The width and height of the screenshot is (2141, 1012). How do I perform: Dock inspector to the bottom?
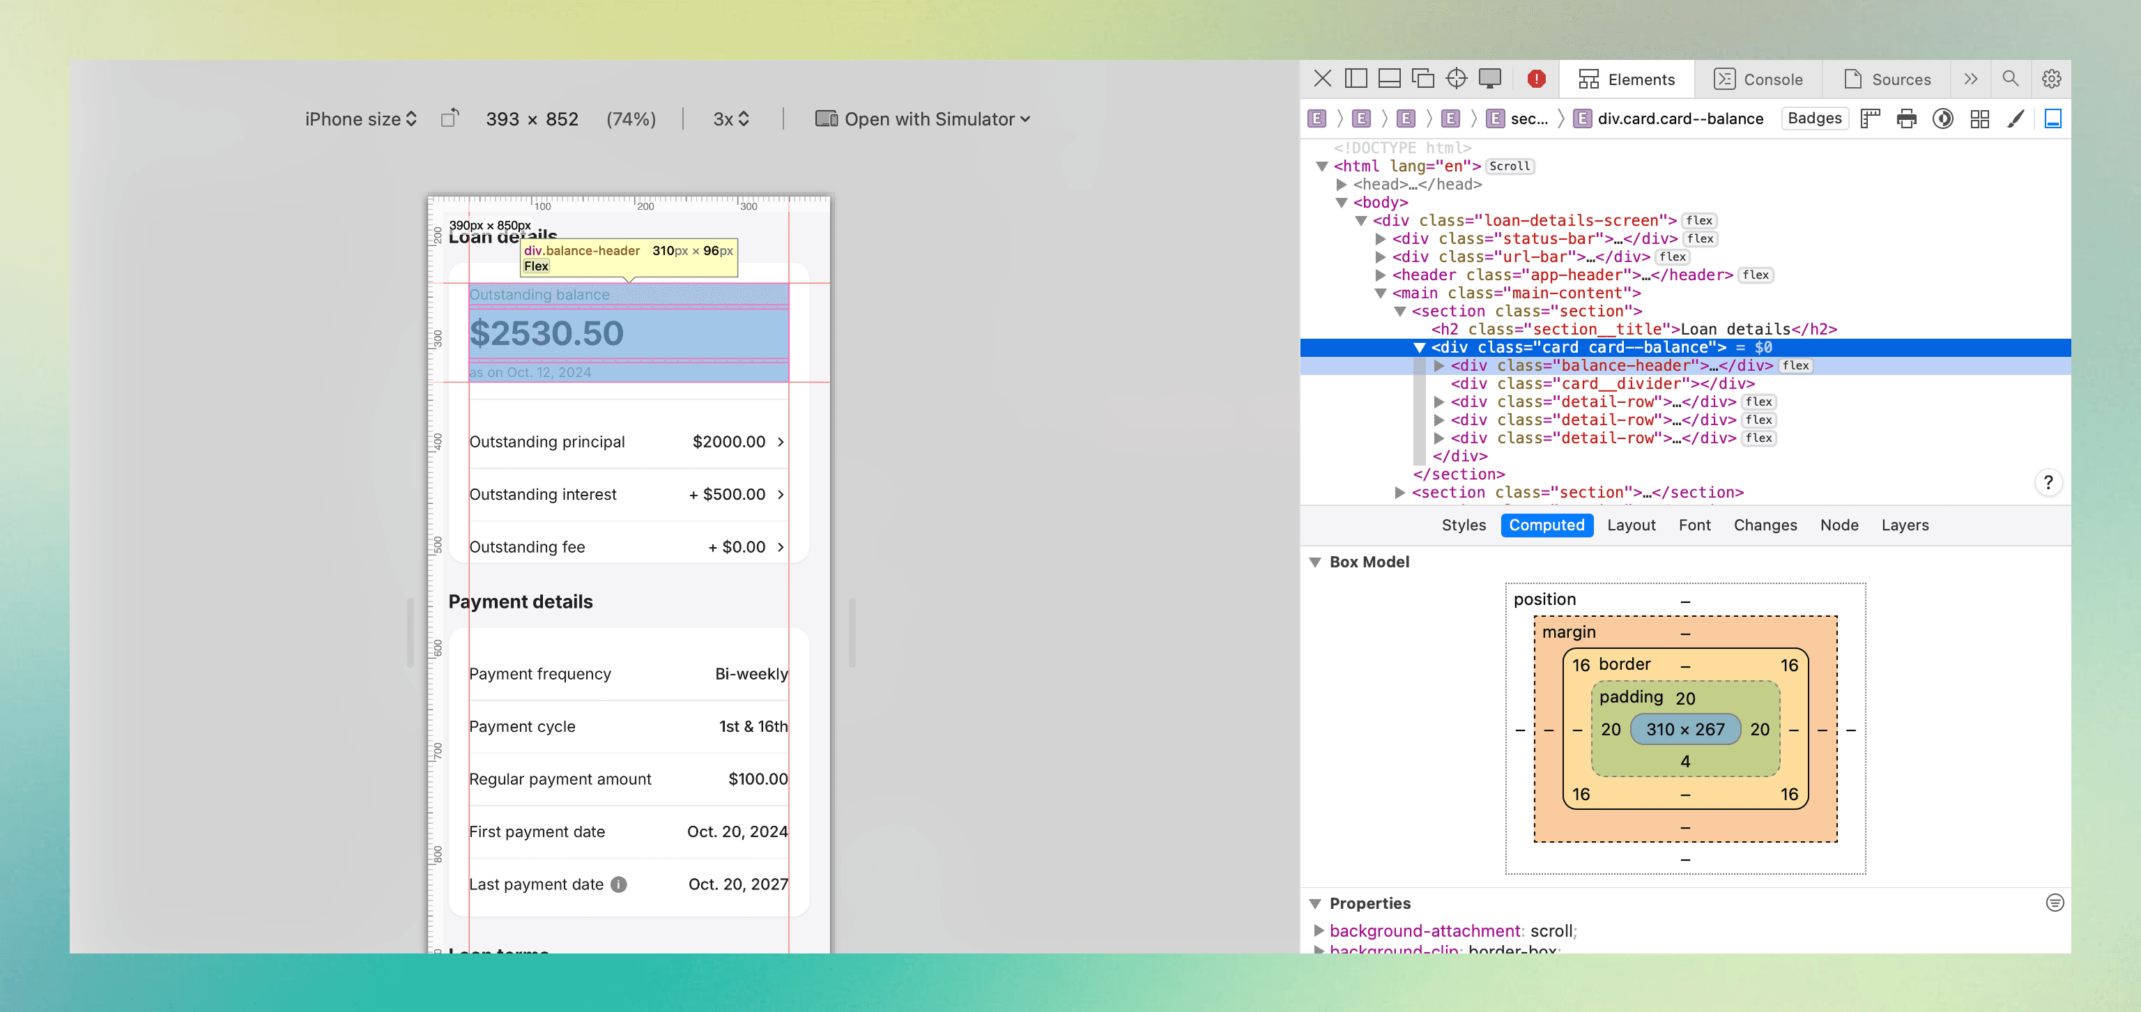1389,79
